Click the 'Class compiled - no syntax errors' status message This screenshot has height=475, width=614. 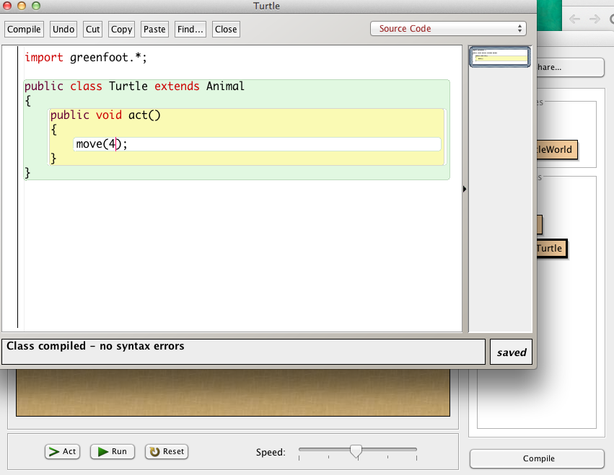pos(95,346)
